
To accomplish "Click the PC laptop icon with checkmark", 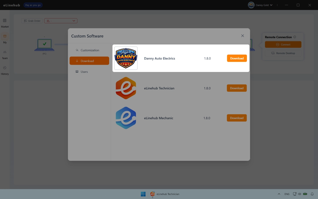I will coord(44,45).
